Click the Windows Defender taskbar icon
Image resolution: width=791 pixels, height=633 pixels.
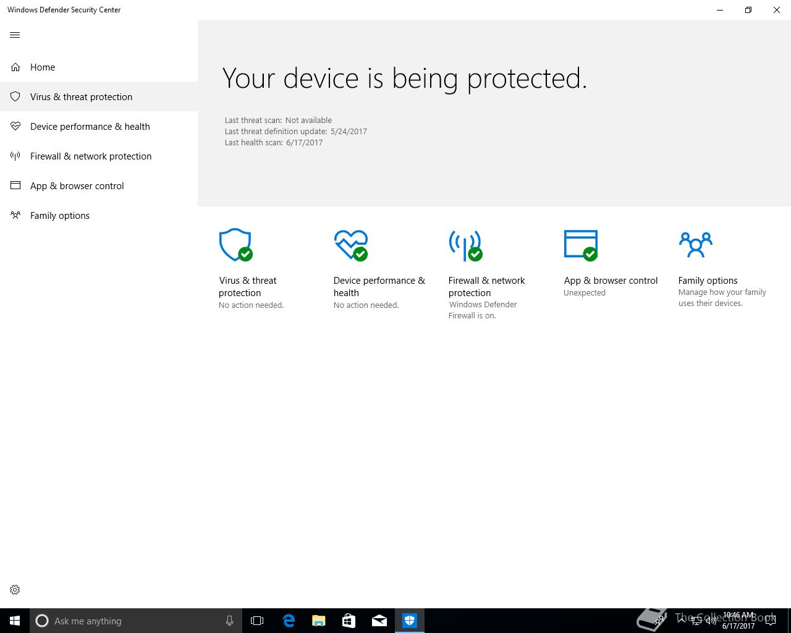[x=410, y=621]
